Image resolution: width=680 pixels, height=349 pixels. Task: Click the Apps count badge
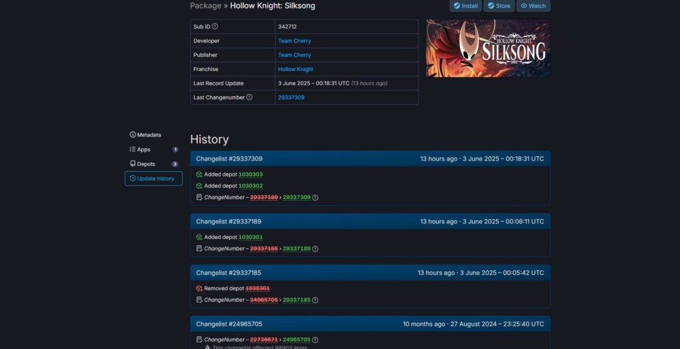[175, 149]
